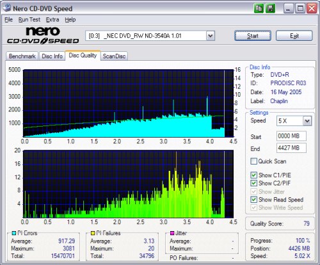Disable Show Read Speed checkbox

tap(253, 200)
